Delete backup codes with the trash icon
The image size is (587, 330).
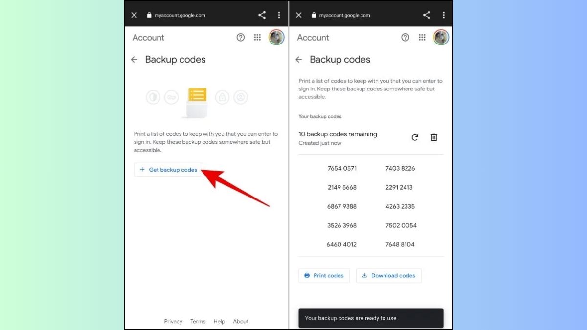coord(434,137)
